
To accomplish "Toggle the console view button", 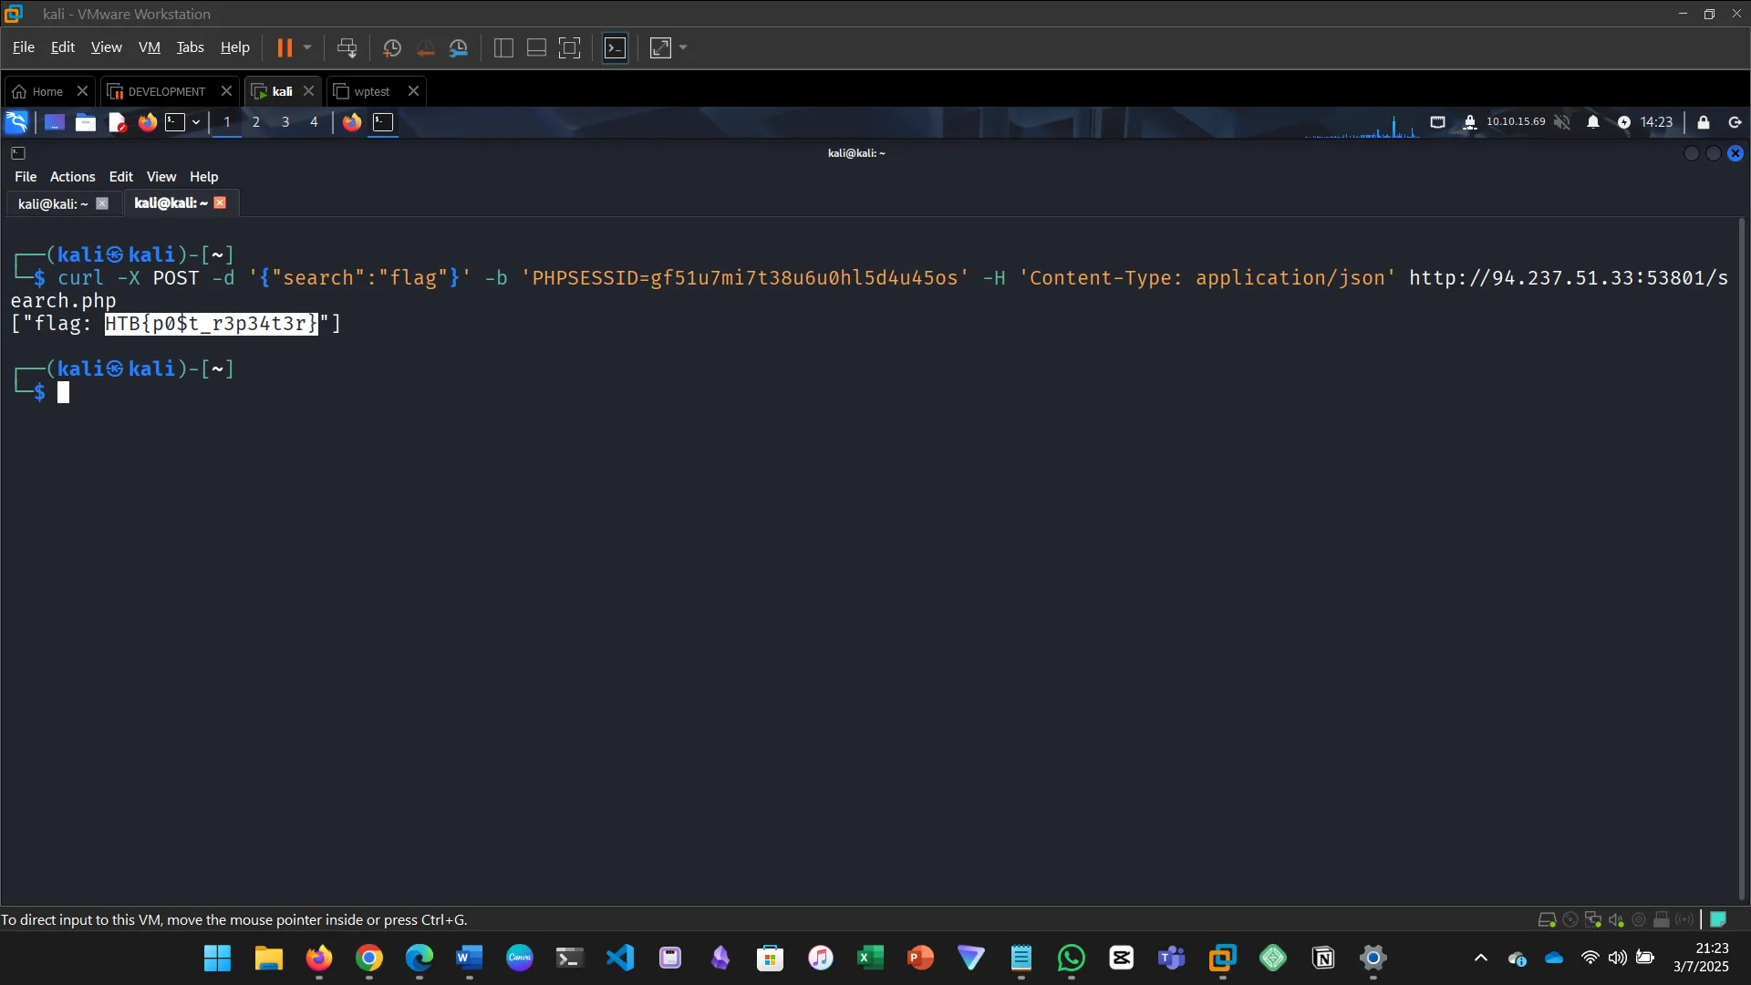I will 616,47.
